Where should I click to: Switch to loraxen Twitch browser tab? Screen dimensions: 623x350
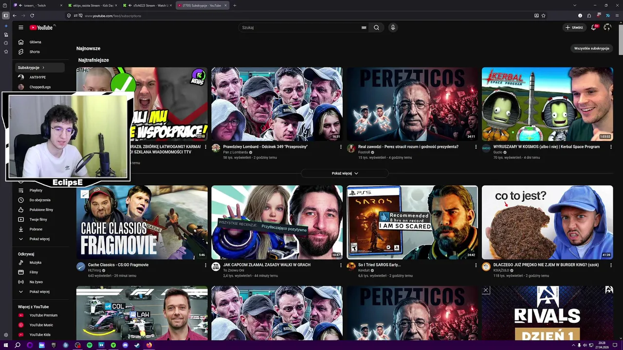pos(38,5)
